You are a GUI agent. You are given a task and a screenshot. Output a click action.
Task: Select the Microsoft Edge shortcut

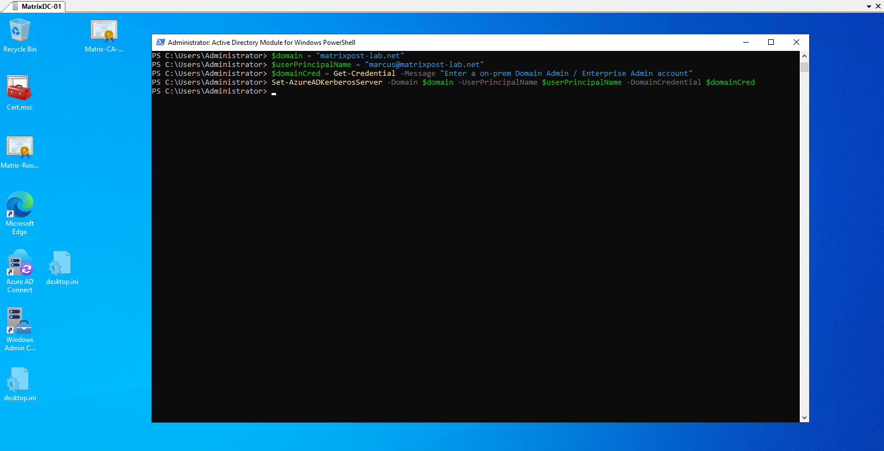20,213
